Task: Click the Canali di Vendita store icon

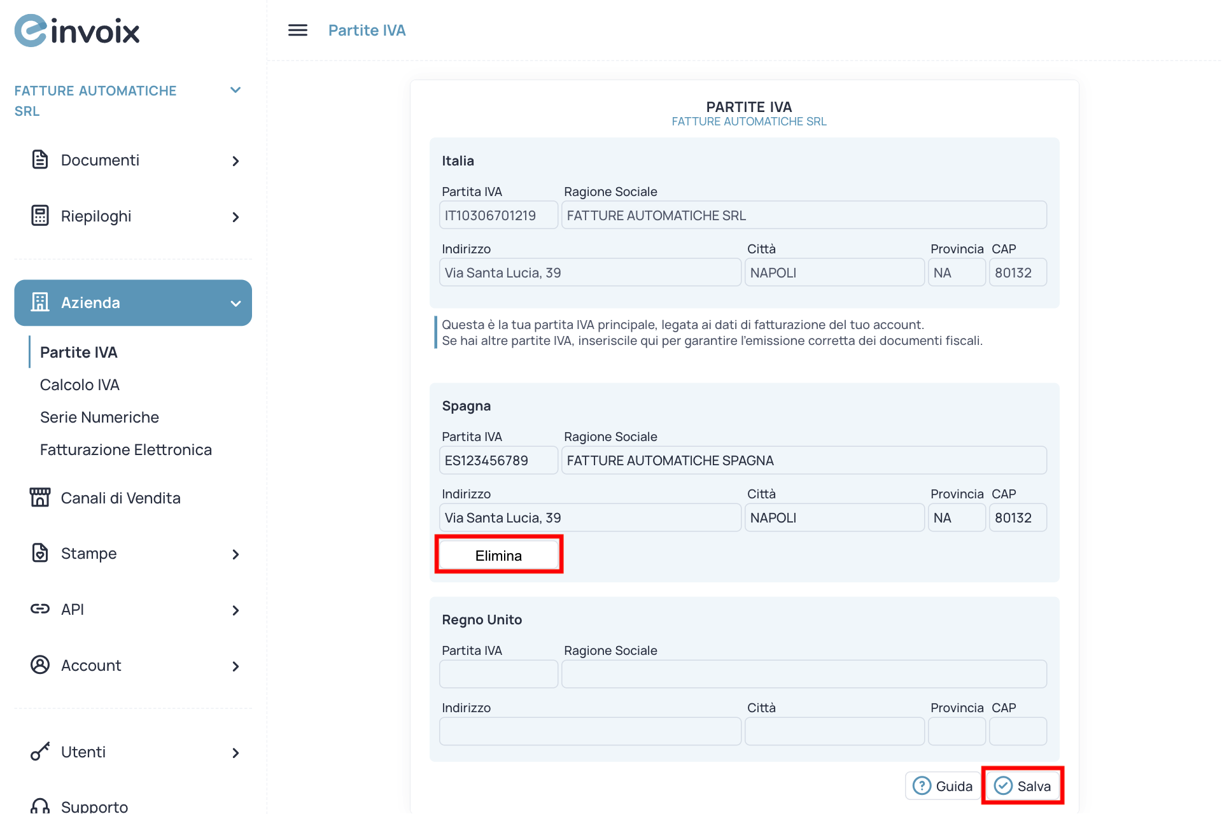Action: click(x=39, y=498)
